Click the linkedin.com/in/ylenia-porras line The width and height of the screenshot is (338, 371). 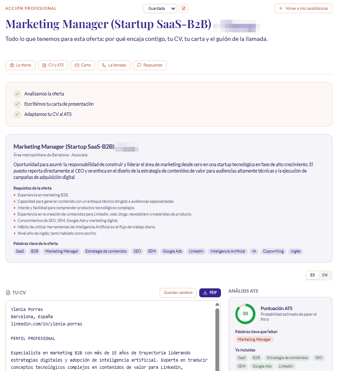[x=46, y=324]
